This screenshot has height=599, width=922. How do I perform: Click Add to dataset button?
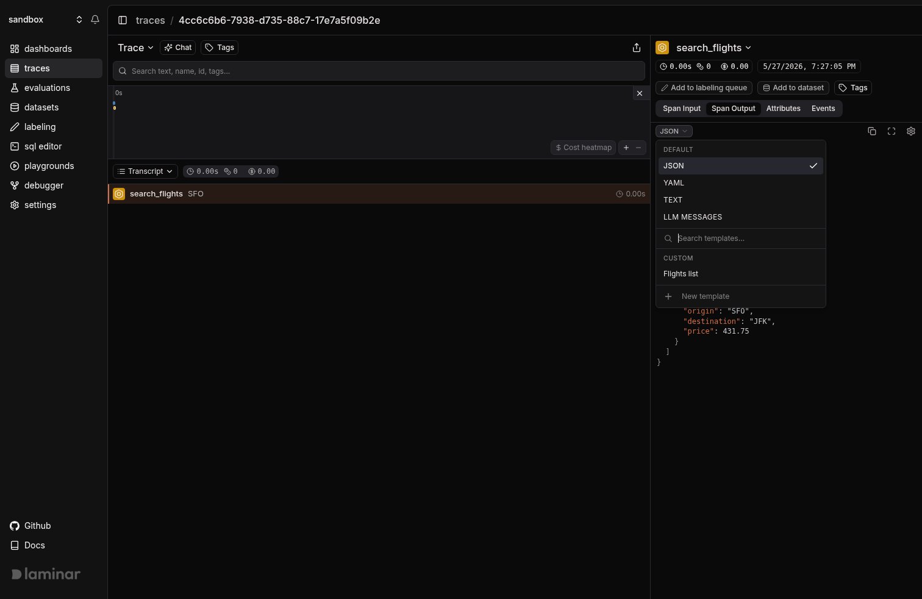pyautogui.click(x=793, y=88)
